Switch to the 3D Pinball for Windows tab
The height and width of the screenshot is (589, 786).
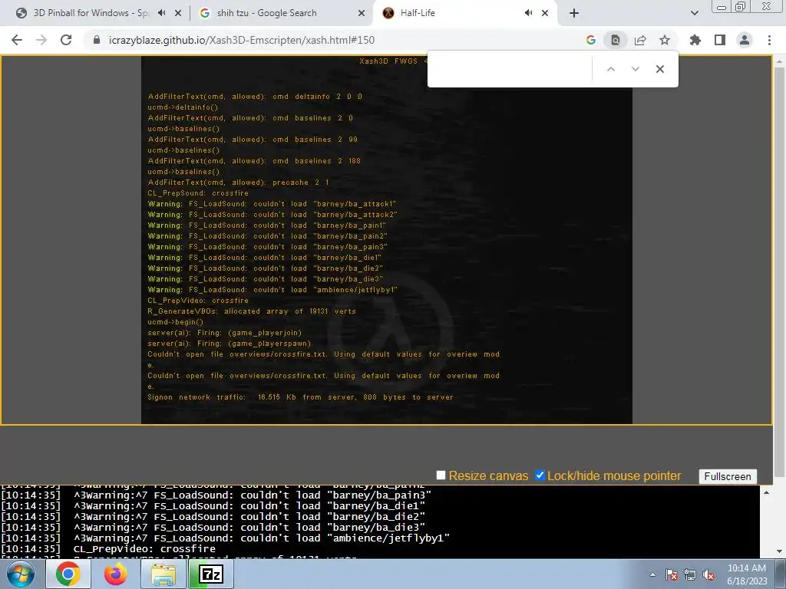point(91,13)
